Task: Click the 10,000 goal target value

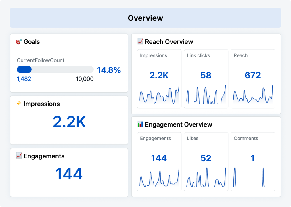Action: 85,79
